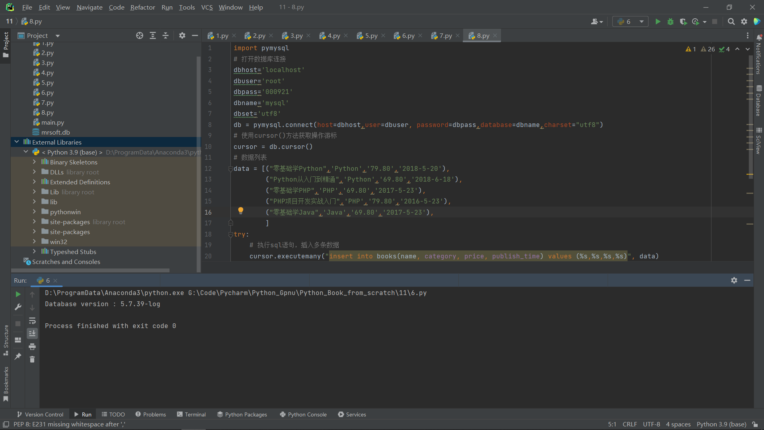Click the trash icon to clear output
Viewport: 764px width, 430px height.
tap(32, 360)
